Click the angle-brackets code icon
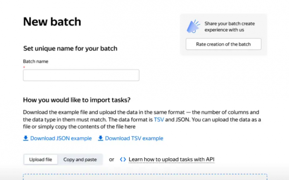 coord(123,159)
